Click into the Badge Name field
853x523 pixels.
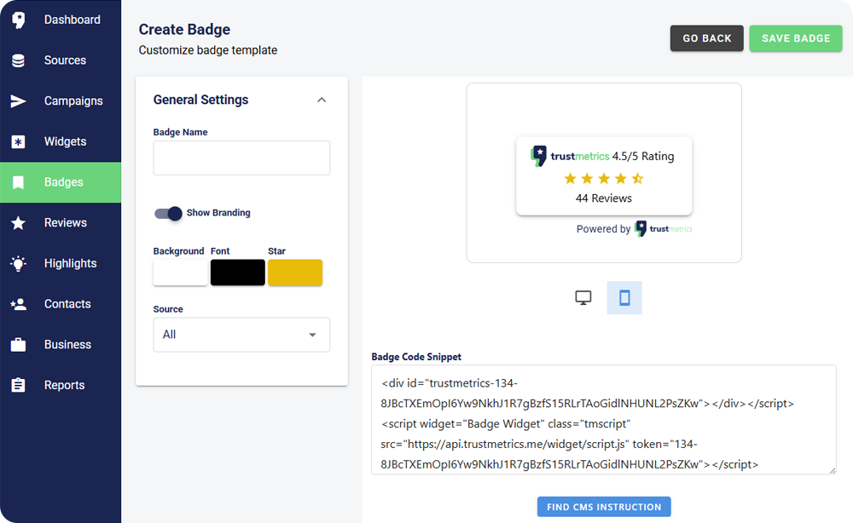pyautogui.click(x=241, y=158)
